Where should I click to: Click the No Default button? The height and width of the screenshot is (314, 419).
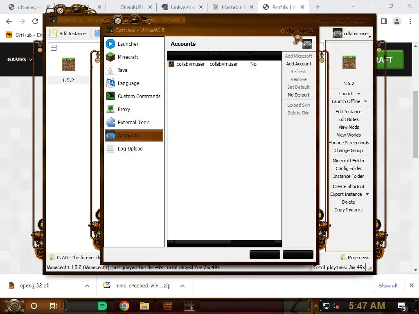pyautogui.click(x=298, y=95)
